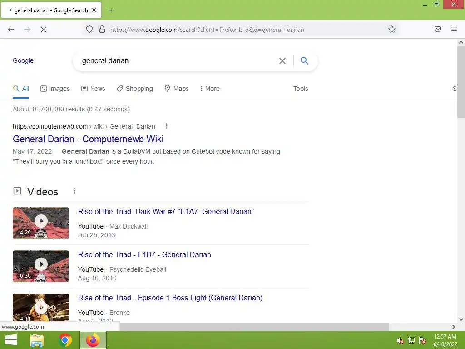Switch to the Images tab
465x349 pixels.
click(x=55, y=89)
